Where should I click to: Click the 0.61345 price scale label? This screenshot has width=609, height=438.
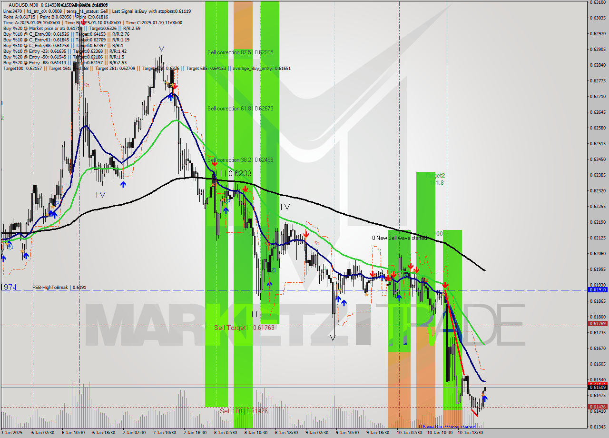pos(598,427)
